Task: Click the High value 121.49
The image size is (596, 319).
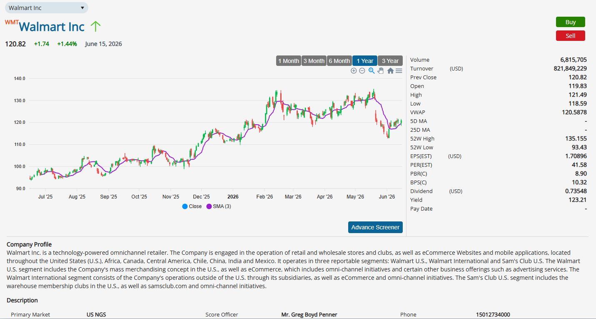Action: (577, 95)
